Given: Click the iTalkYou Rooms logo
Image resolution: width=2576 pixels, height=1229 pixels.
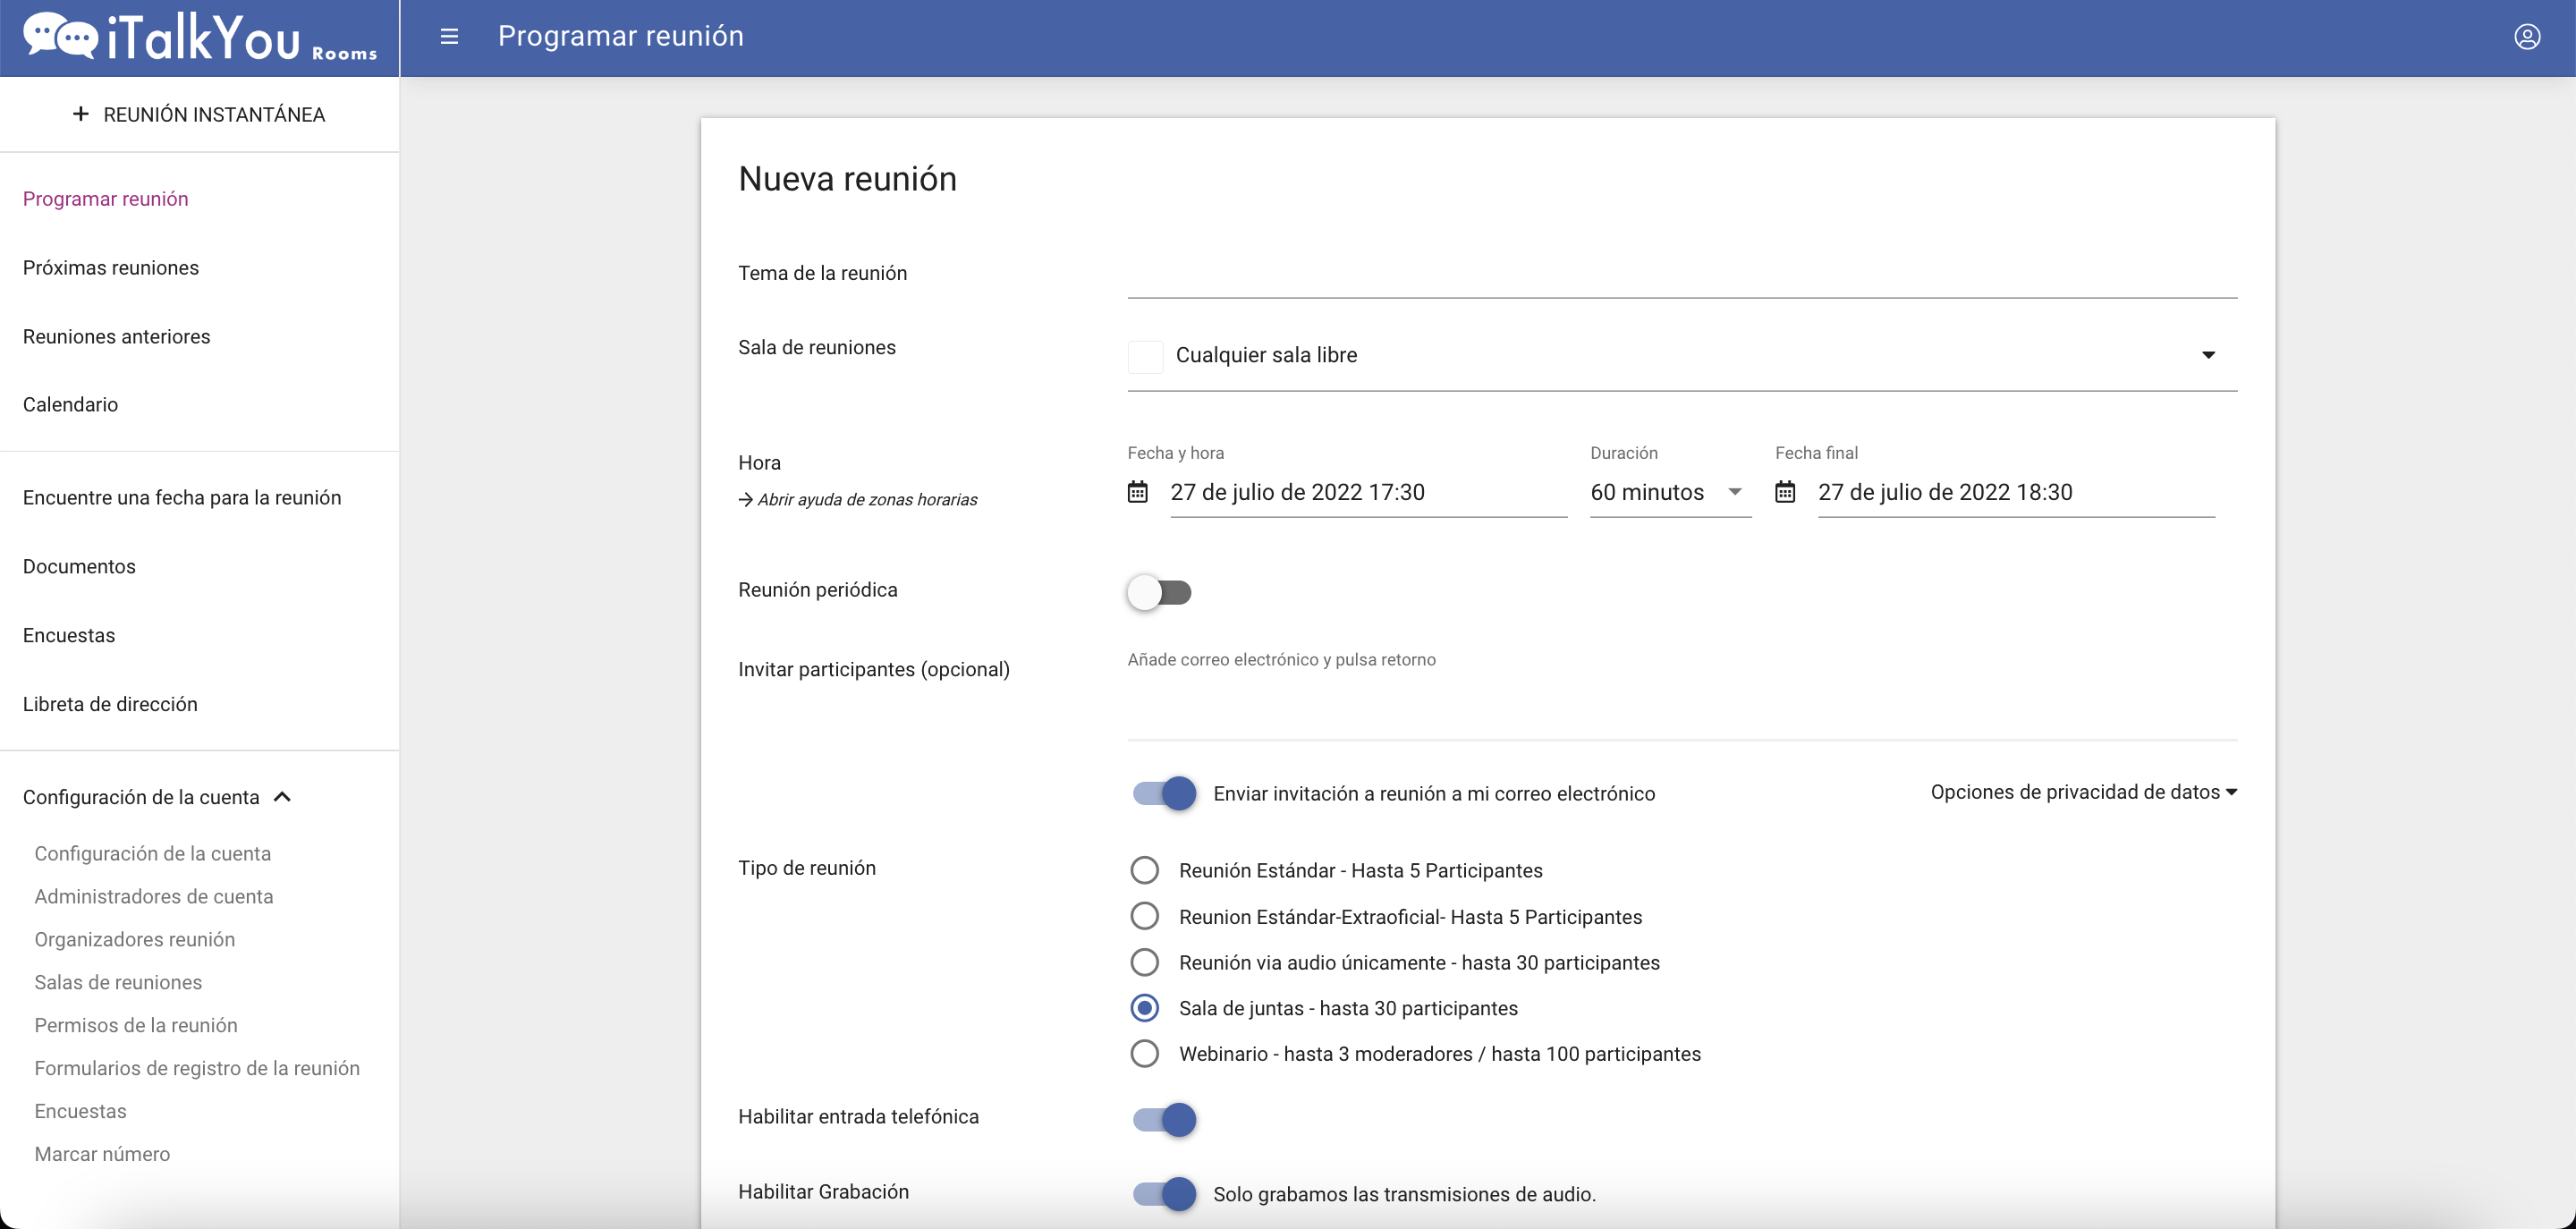Looking at the screenshot, I should click(200, 38).
